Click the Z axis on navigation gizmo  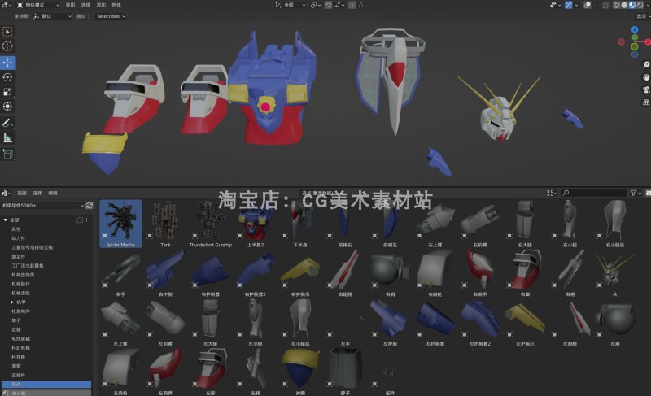point(635,29)
